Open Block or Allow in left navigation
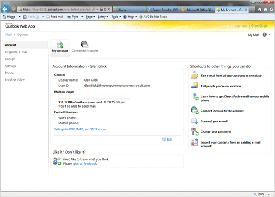The height and width of the screenshot is (197, 275). tap(15, 80)
